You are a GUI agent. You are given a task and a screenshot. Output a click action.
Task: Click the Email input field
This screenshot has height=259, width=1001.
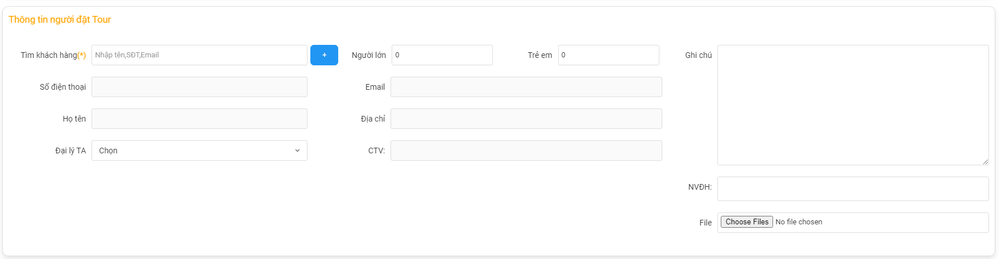(526, 87)
